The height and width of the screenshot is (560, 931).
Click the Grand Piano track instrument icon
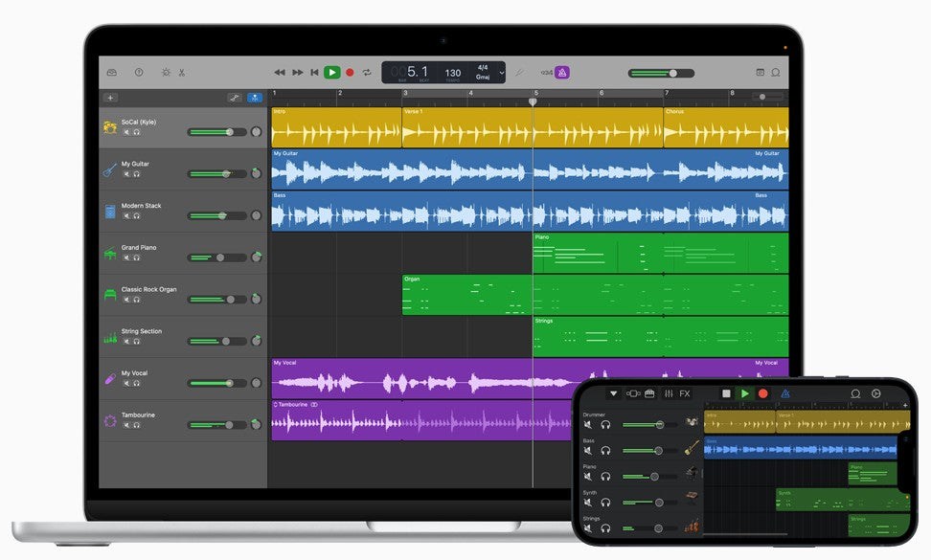(x=110, y=254)
